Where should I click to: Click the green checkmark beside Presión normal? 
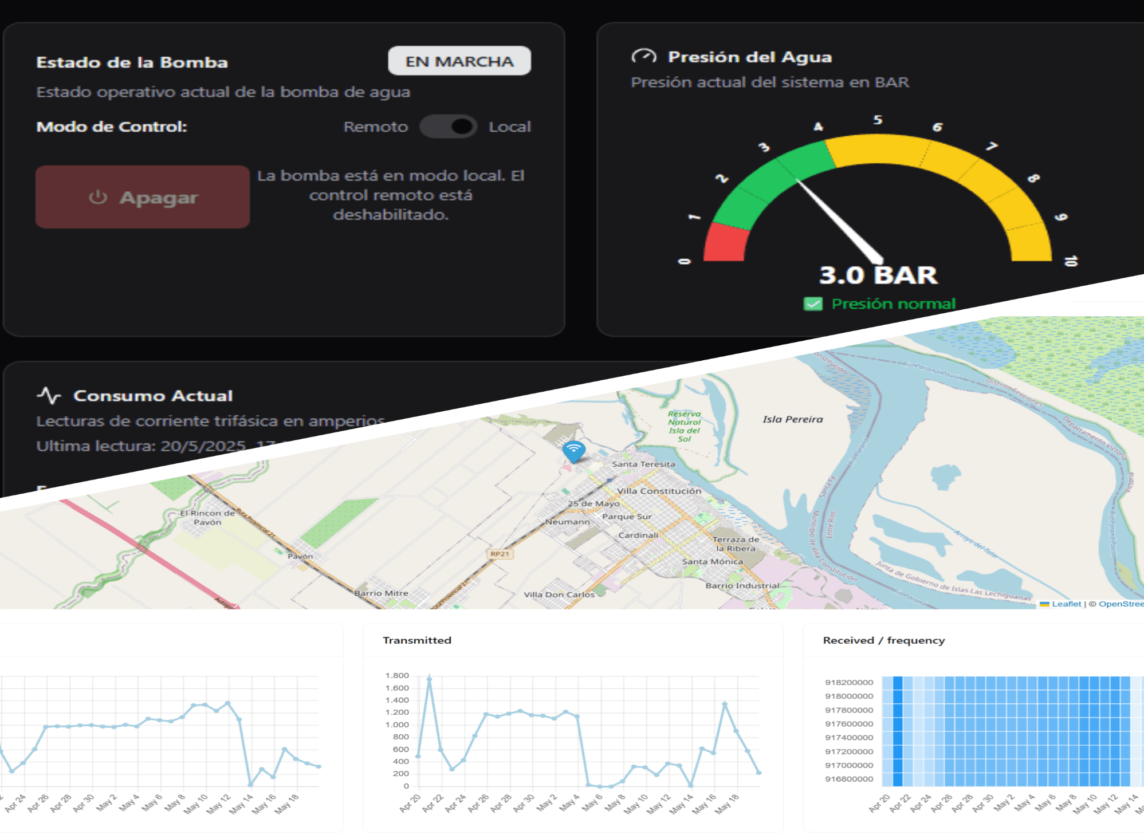pyautogui.click(x=813, y=304)
